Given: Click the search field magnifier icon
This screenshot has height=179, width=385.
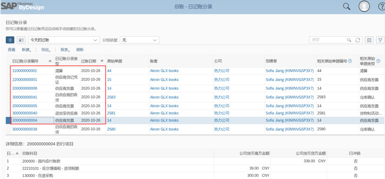Looking at the screenshot, I should (x=349, y=40).
